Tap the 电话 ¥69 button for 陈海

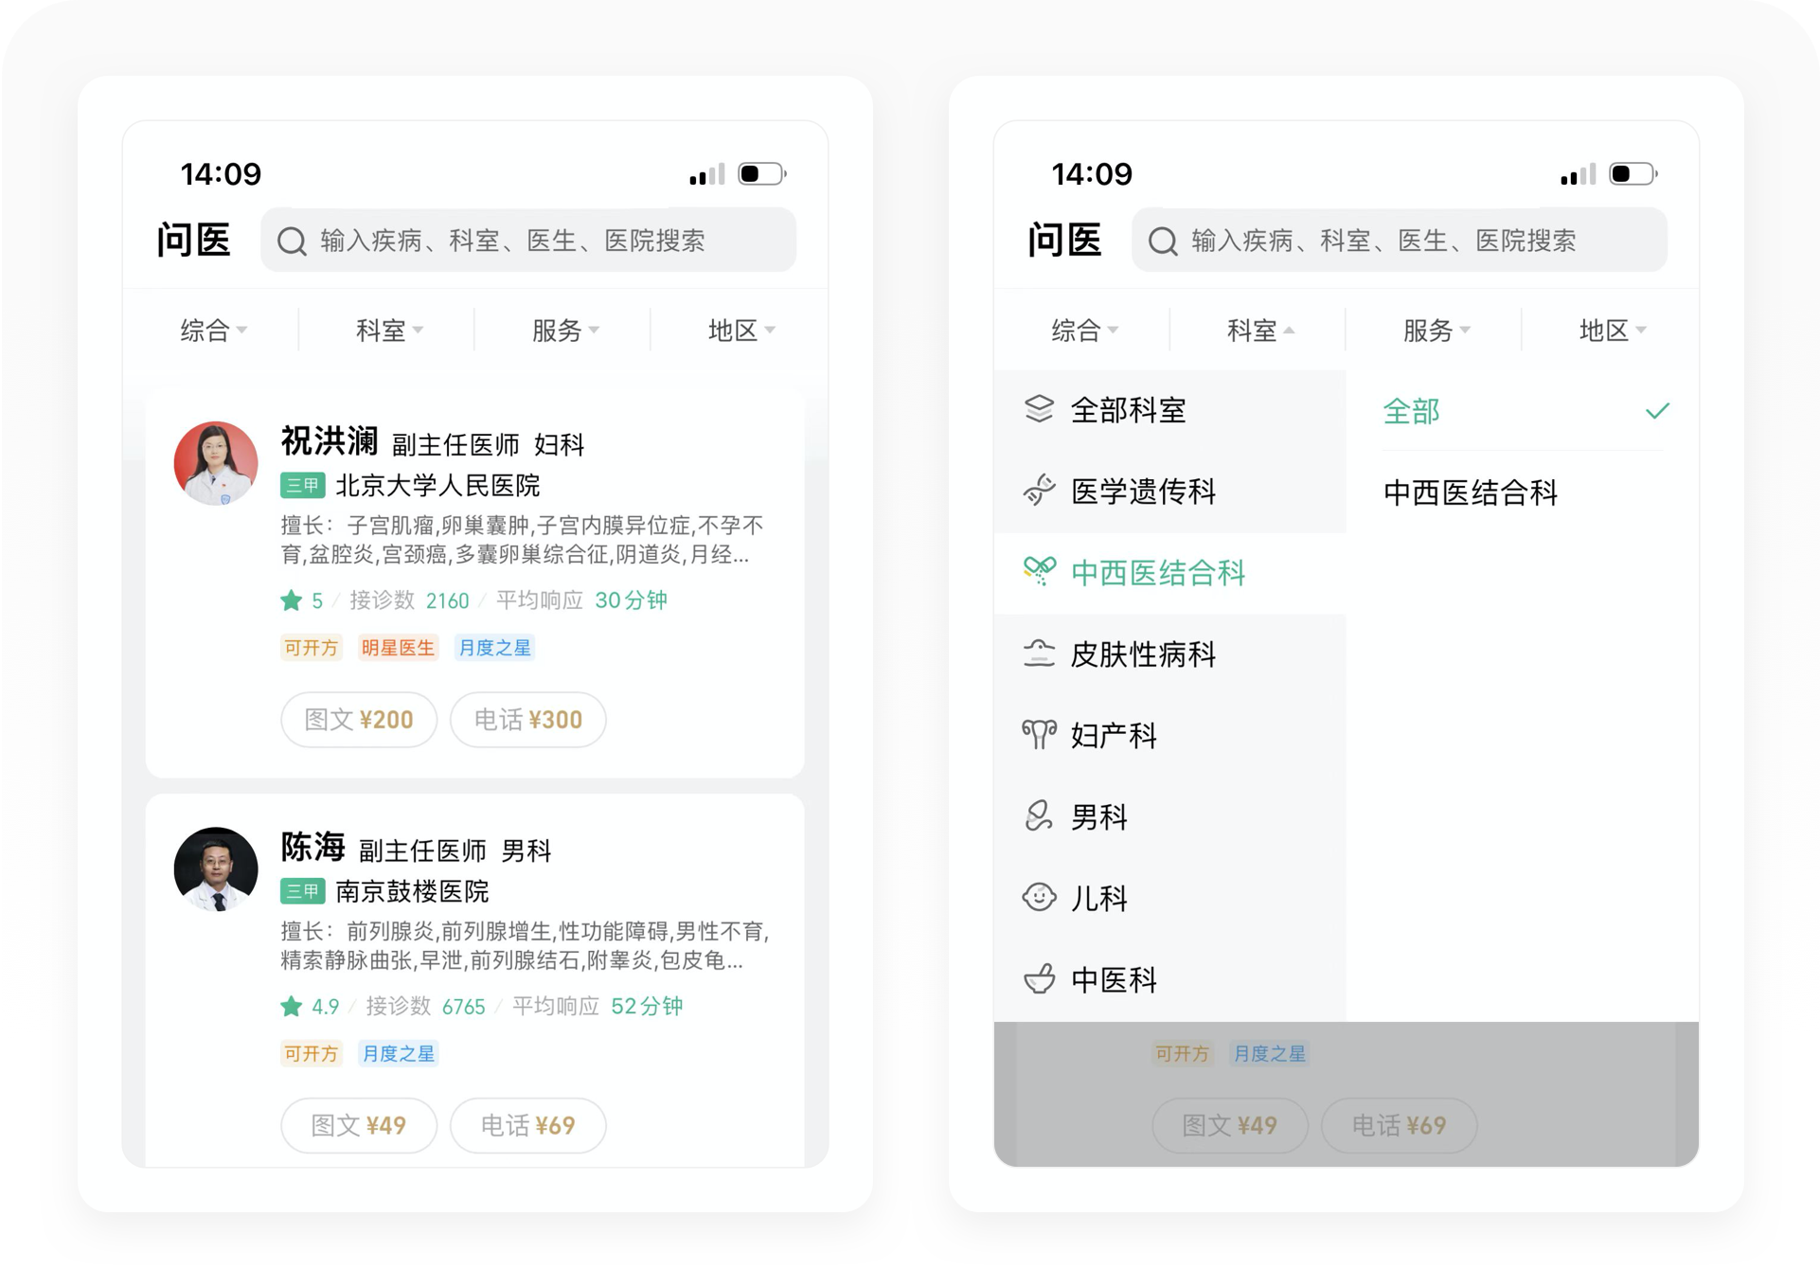pyautogui.click(x=528, y=1125)
